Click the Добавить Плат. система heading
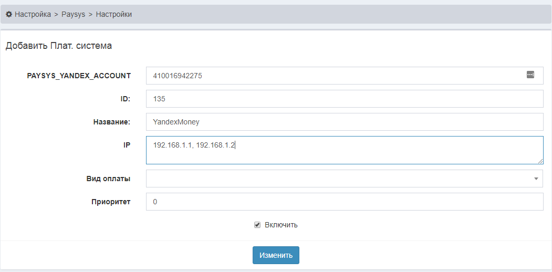 (x=59, y=46)
